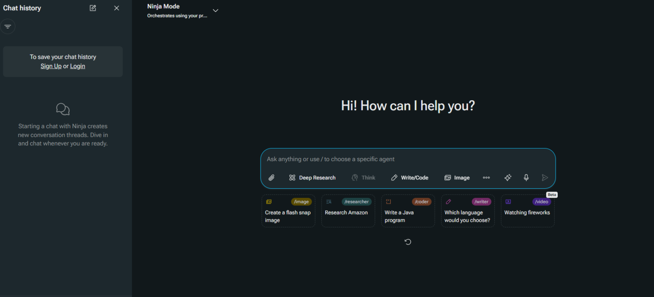Enable Deep Research mode
The image size is (654, 297).
click(312, 177)
